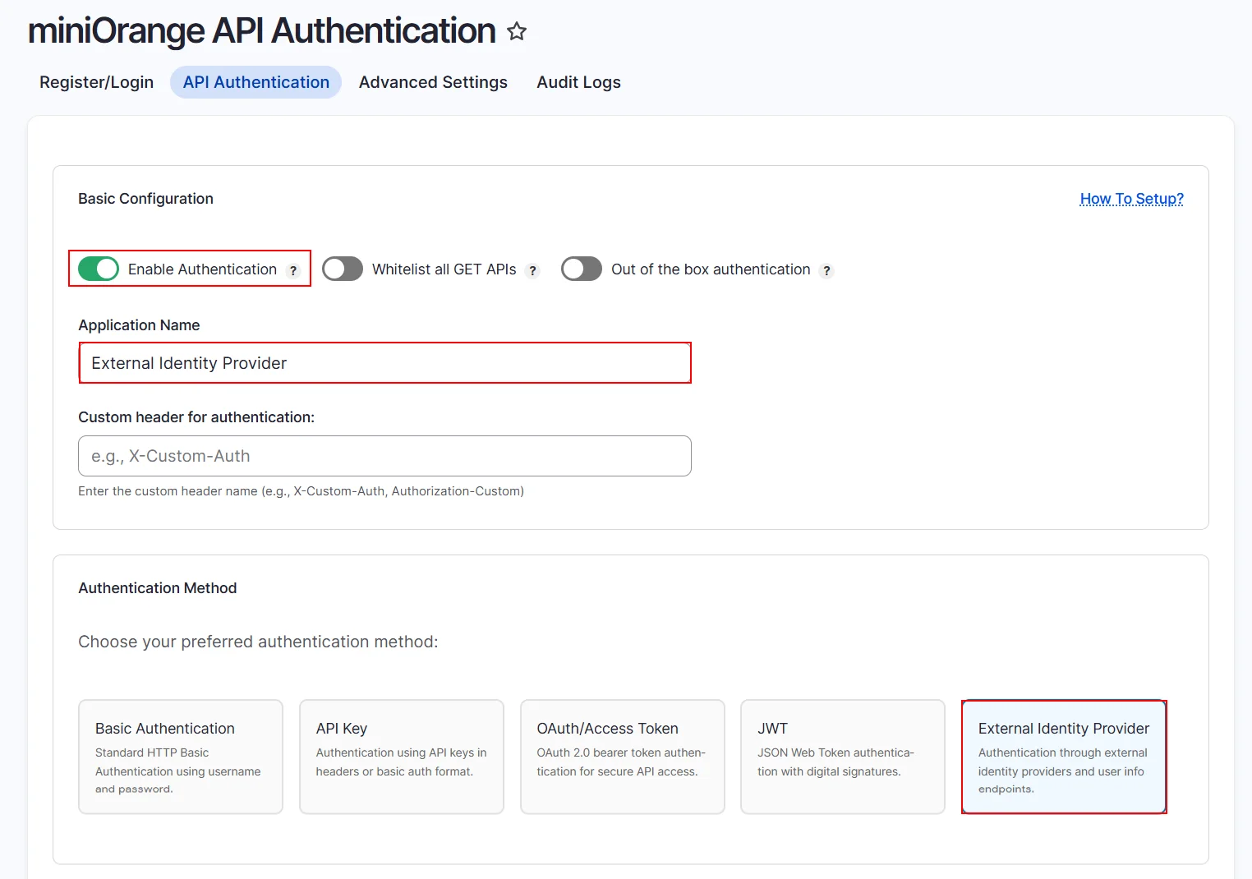This screenshot has width=1252, height=879.
Task: Select the OAuth/Access Token method card
Action: pos(623,757)
